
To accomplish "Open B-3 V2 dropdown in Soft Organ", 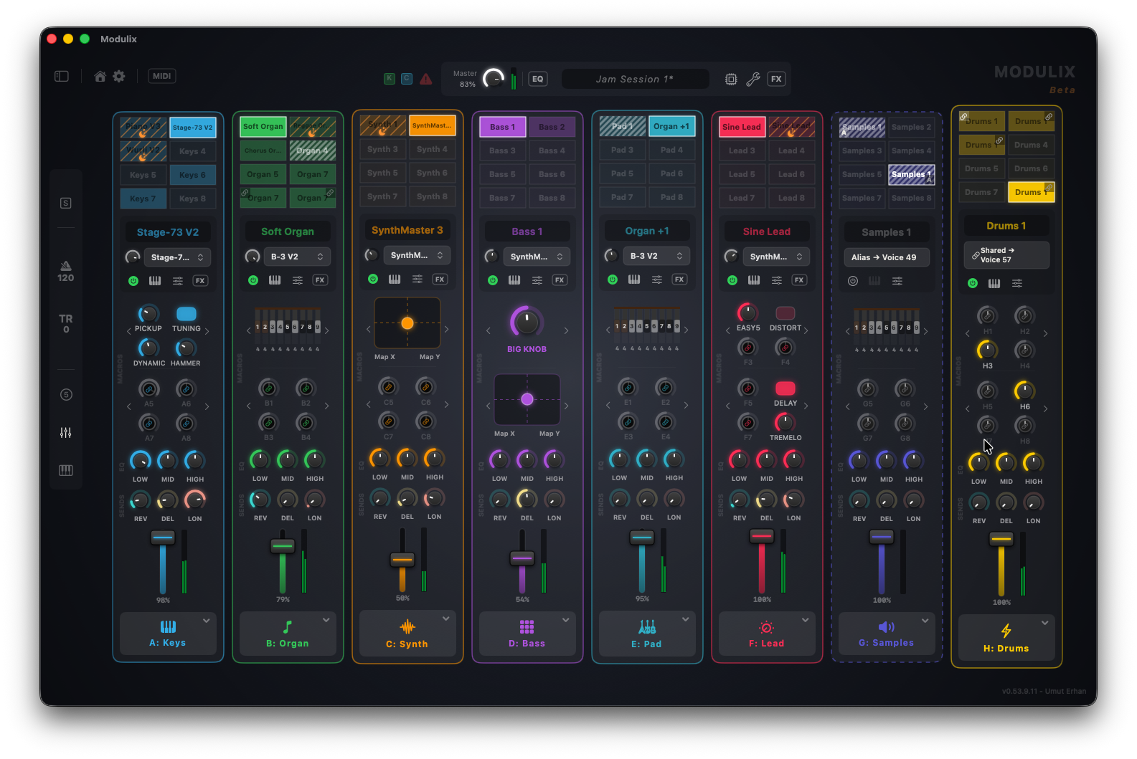I will (297, 257).
